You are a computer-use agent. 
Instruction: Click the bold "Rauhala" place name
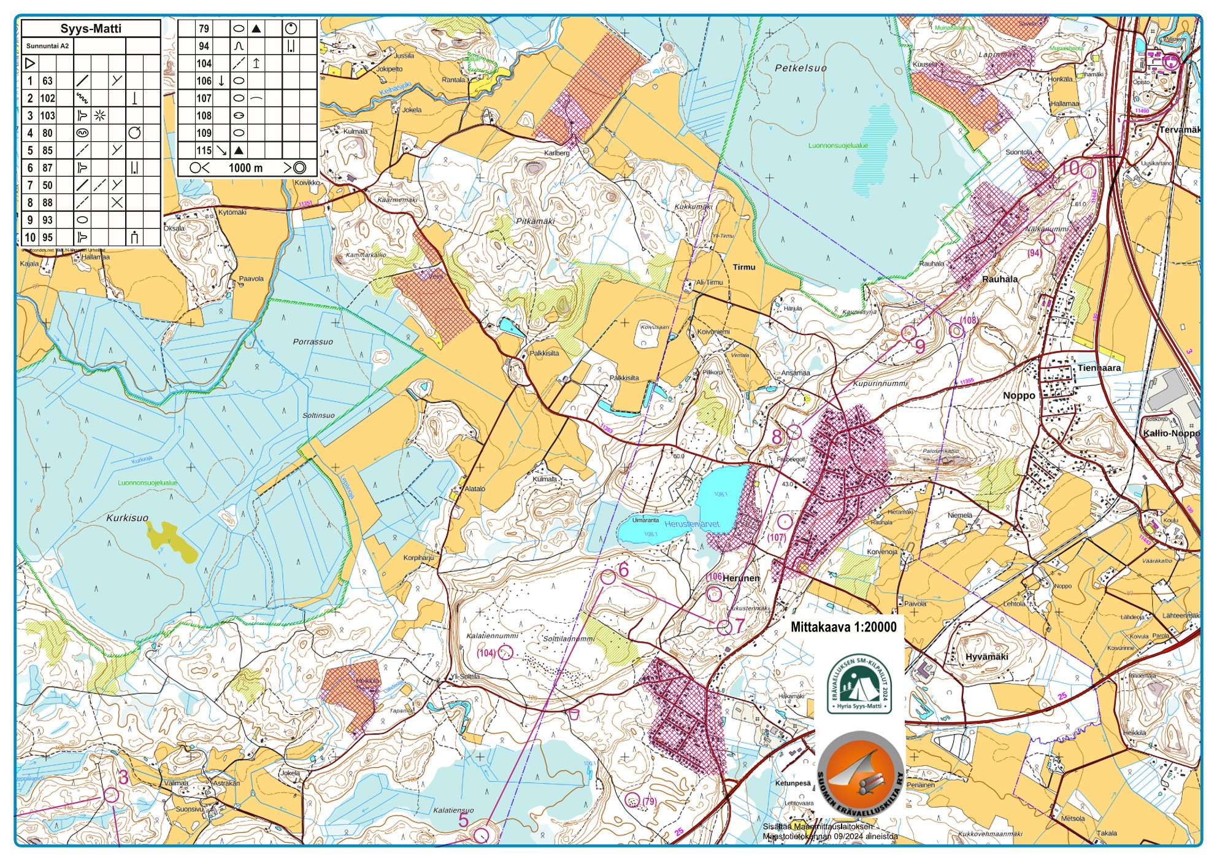1000,279
